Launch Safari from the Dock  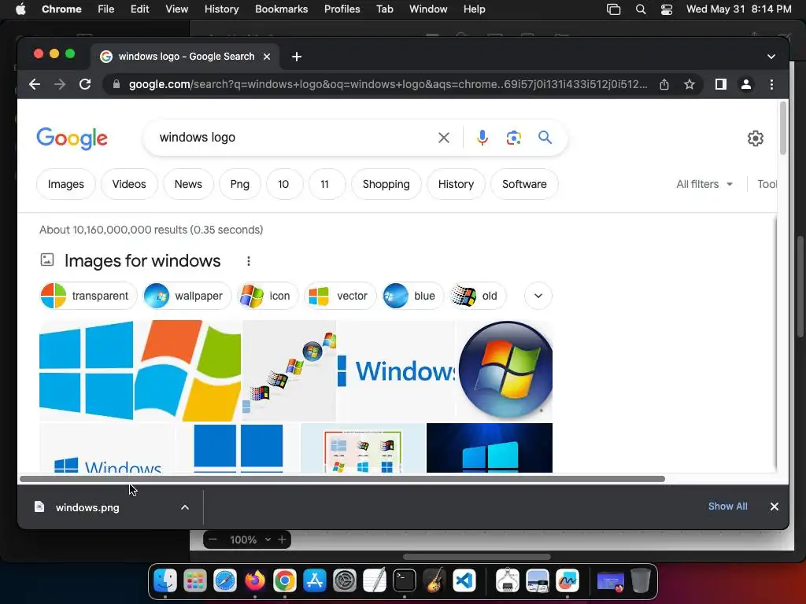tap(225, 581)
